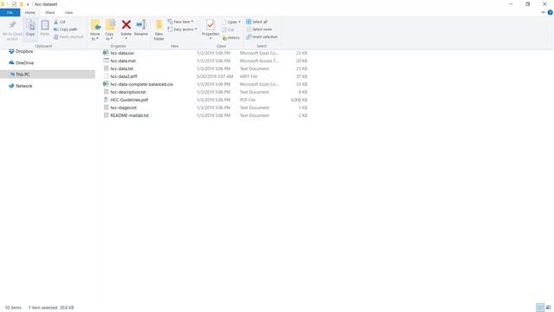Select file hcc-data-complete-balanced.csv
Image resolution: width=554 pixels, height=312 pixels.
142,84
